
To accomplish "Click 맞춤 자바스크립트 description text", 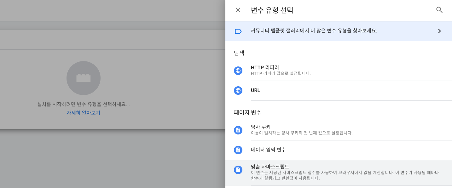I will click(x=345, y=175).
